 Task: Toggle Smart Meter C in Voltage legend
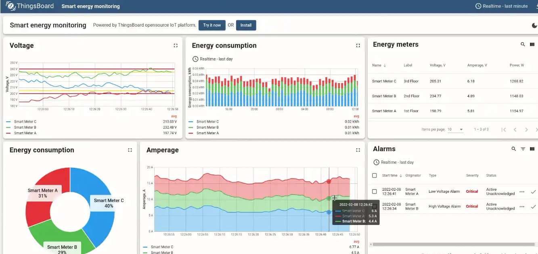click(25, 121)
